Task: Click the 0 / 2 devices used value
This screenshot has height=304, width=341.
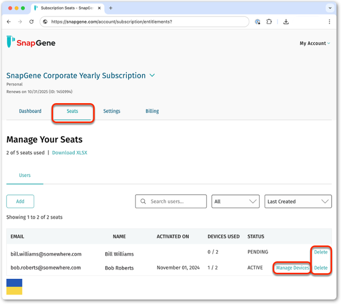Action: pos(213,252)
